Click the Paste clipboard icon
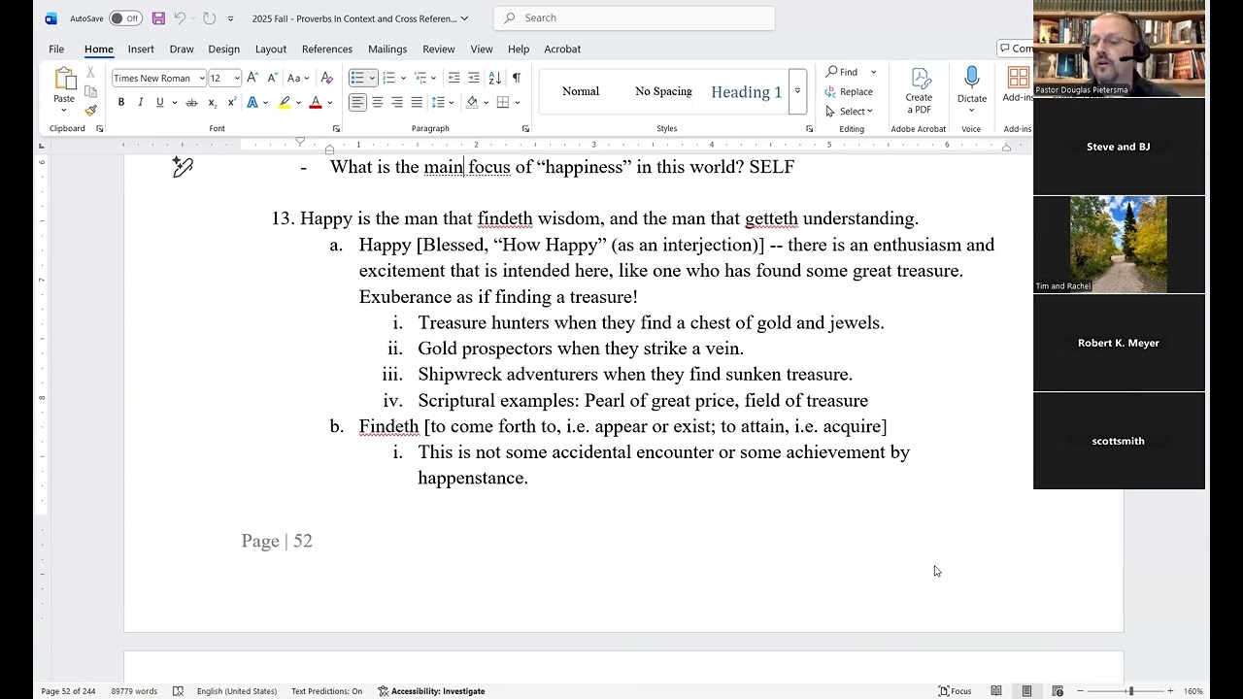Viewport: 1243px width, 699px height. [x=64, y=79]
